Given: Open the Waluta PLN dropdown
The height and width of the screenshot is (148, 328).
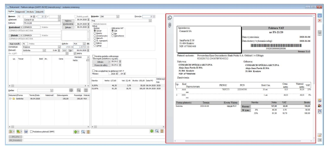Looking at the screenshot, I should 84,44.
